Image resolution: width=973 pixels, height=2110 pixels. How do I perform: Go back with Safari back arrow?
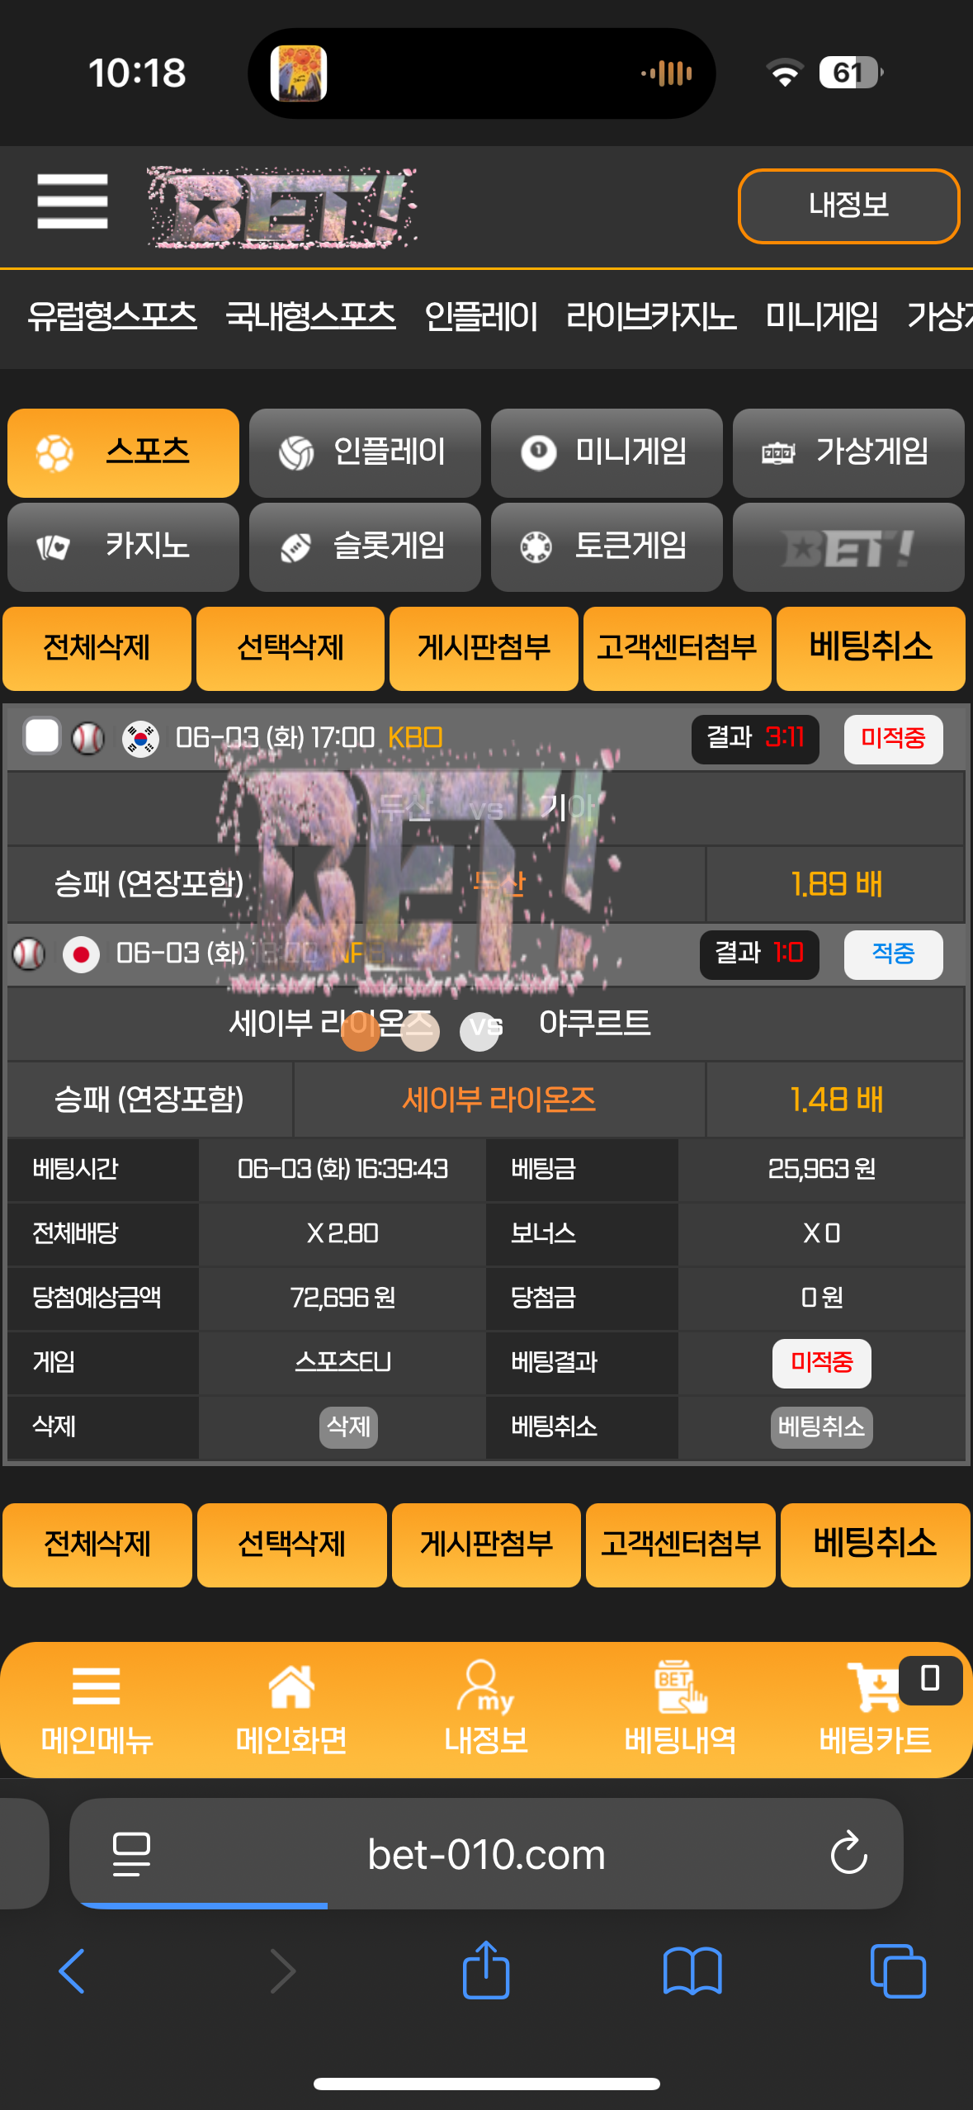click(x=72, y=1971)
